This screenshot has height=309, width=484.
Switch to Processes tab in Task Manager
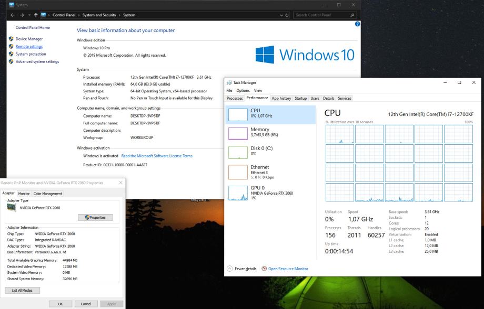(x=235, y=98)
